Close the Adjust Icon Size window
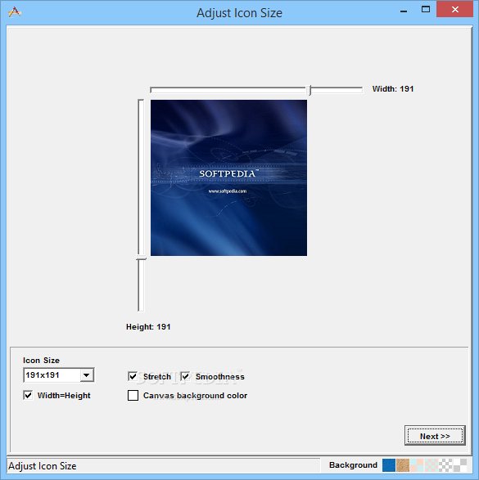This screenshot has width=479, height=480. (454, 10)
